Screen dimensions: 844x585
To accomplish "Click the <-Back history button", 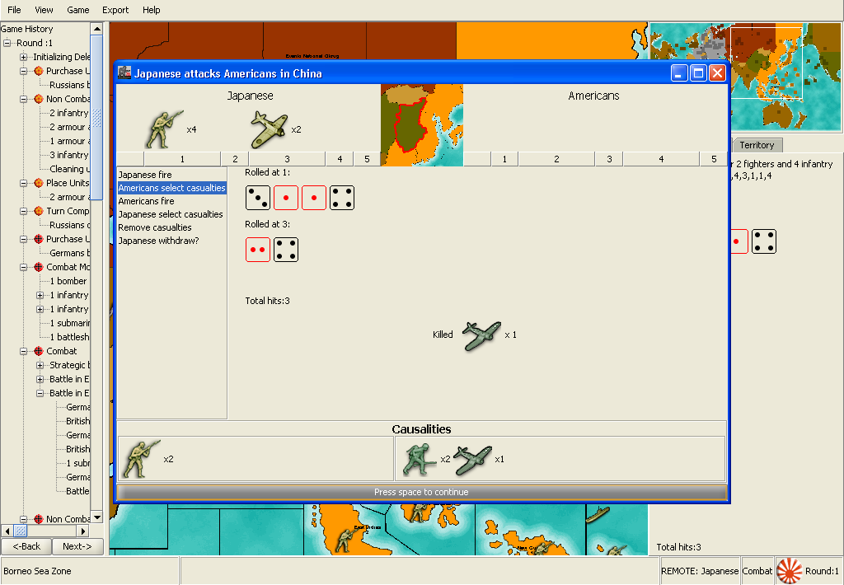I will pyautogui.click(x=26, y=546).
